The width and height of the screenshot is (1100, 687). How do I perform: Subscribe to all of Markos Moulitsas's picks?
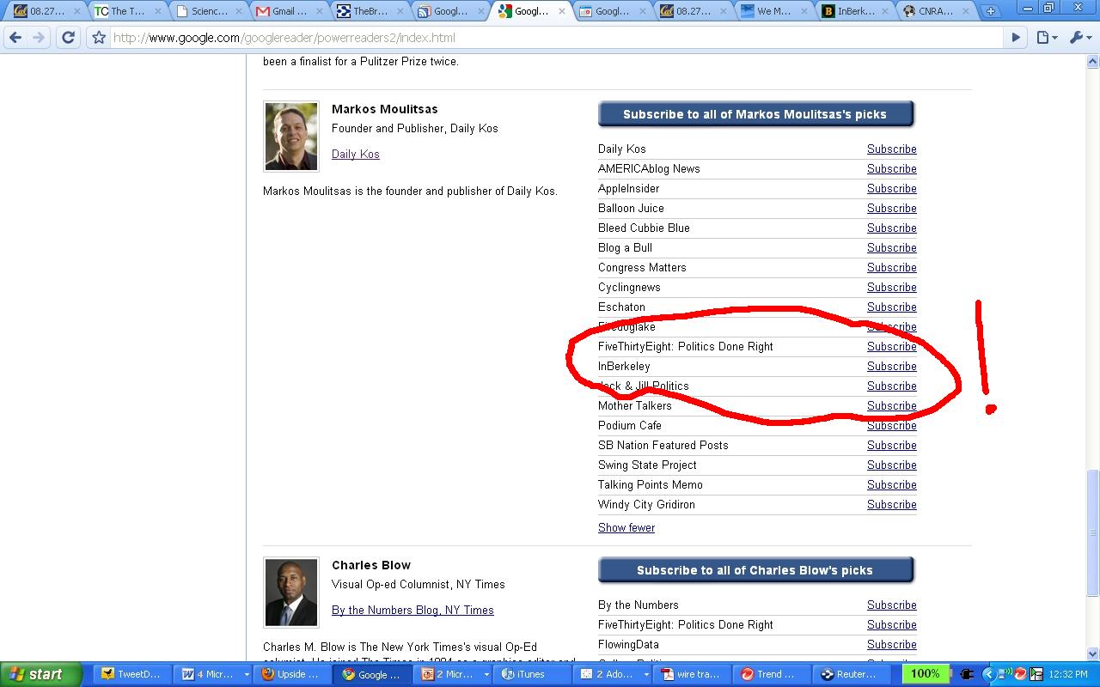(x=755, y=114)
